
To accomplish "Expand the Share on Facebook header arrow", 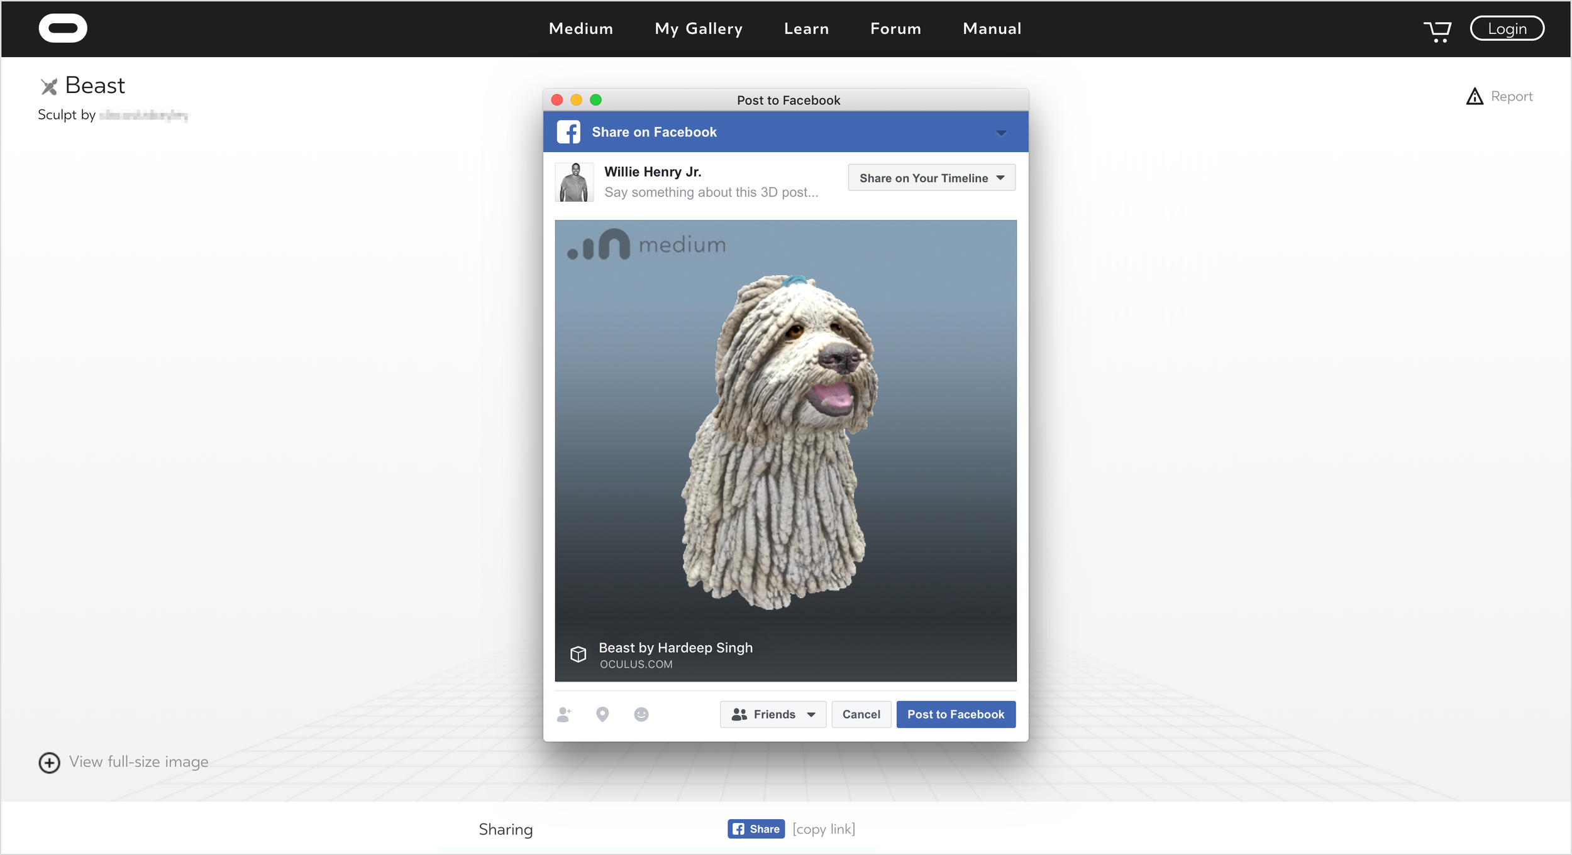I will (x=1001, y=133).
